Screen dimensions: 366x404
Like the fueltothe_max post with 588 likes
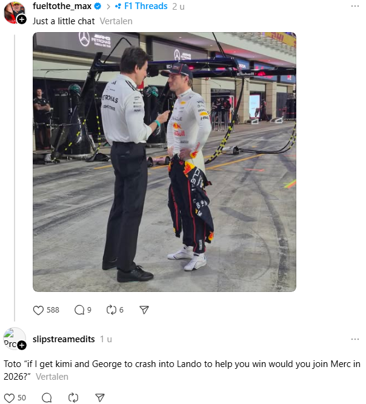38,310
